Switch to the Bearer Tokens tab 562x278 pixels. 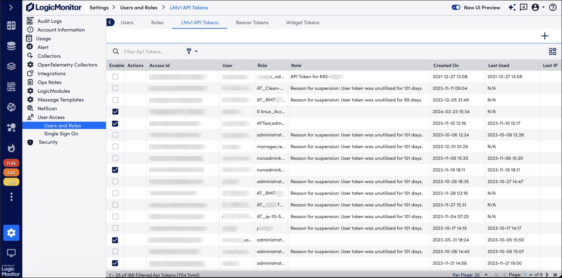252,23
